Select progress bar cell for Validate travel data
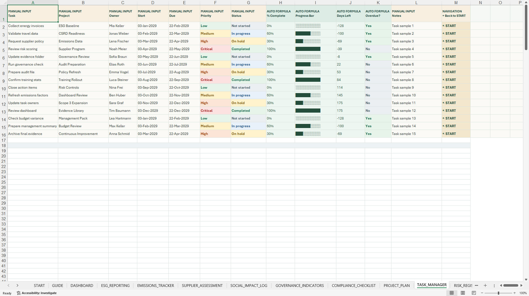Viewport: 529px width, 296px height. 315,34
